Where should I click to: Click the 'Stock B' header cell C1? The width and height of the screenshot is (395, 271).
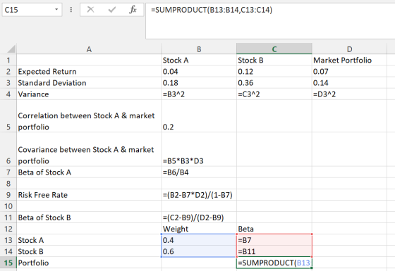coord(274,60)
